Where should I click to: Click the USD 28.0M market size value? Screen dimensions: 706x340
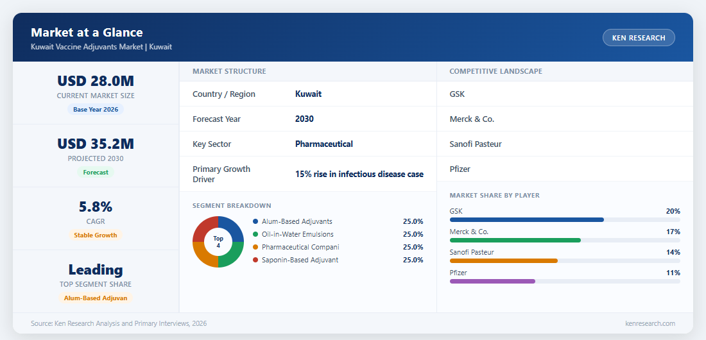pyautogui.click(x=96, y=81)
